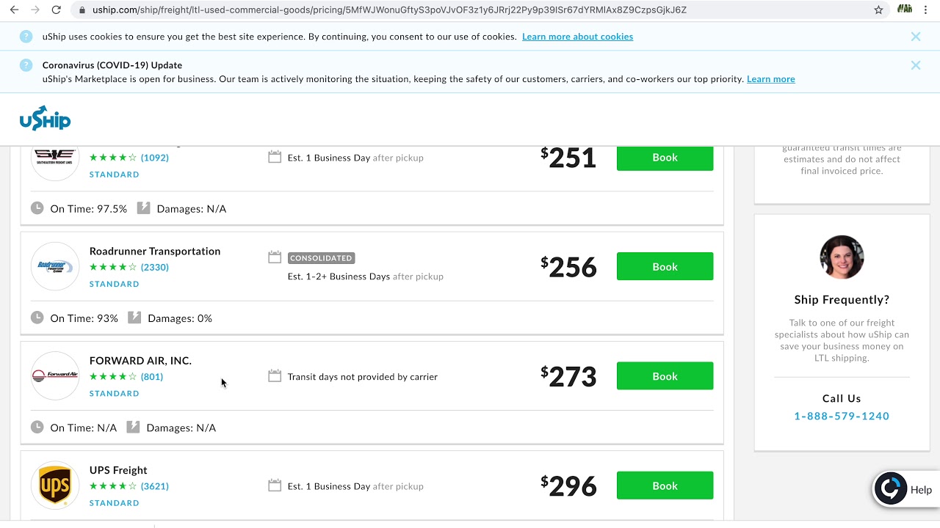This screenshot has height=528, width=940.
Task: Click the Roadrunner Transportation carrier logo
Action: [x=55, y=266]
